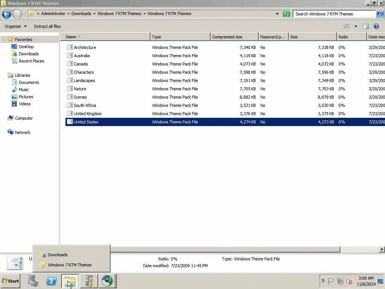Click the 8,879 KB size value
Screen dimensions: 385x289
(x=326, y=97)
